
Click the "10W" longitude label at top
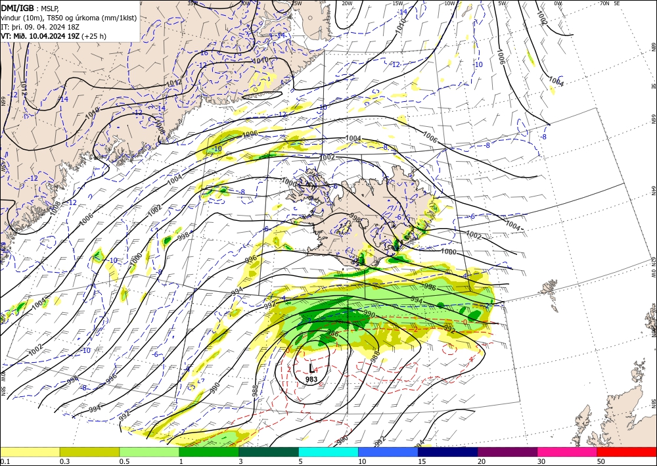449,3
